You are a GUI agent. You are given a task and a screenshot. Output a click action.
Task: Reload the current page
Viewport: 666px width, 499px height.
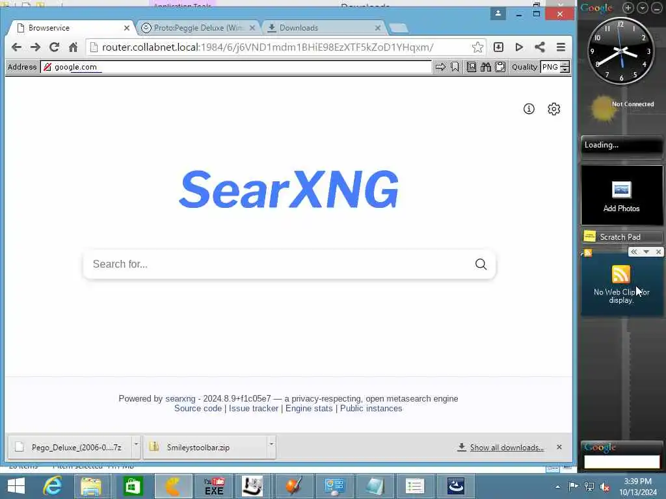point(55,47)
